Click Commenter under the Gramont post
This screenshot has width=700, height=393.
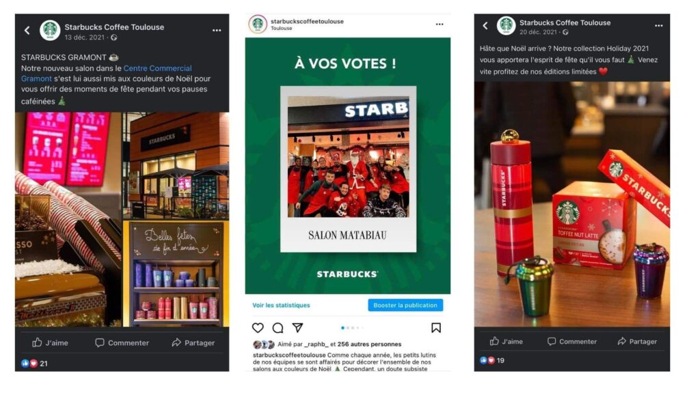(x=122, y=343)
